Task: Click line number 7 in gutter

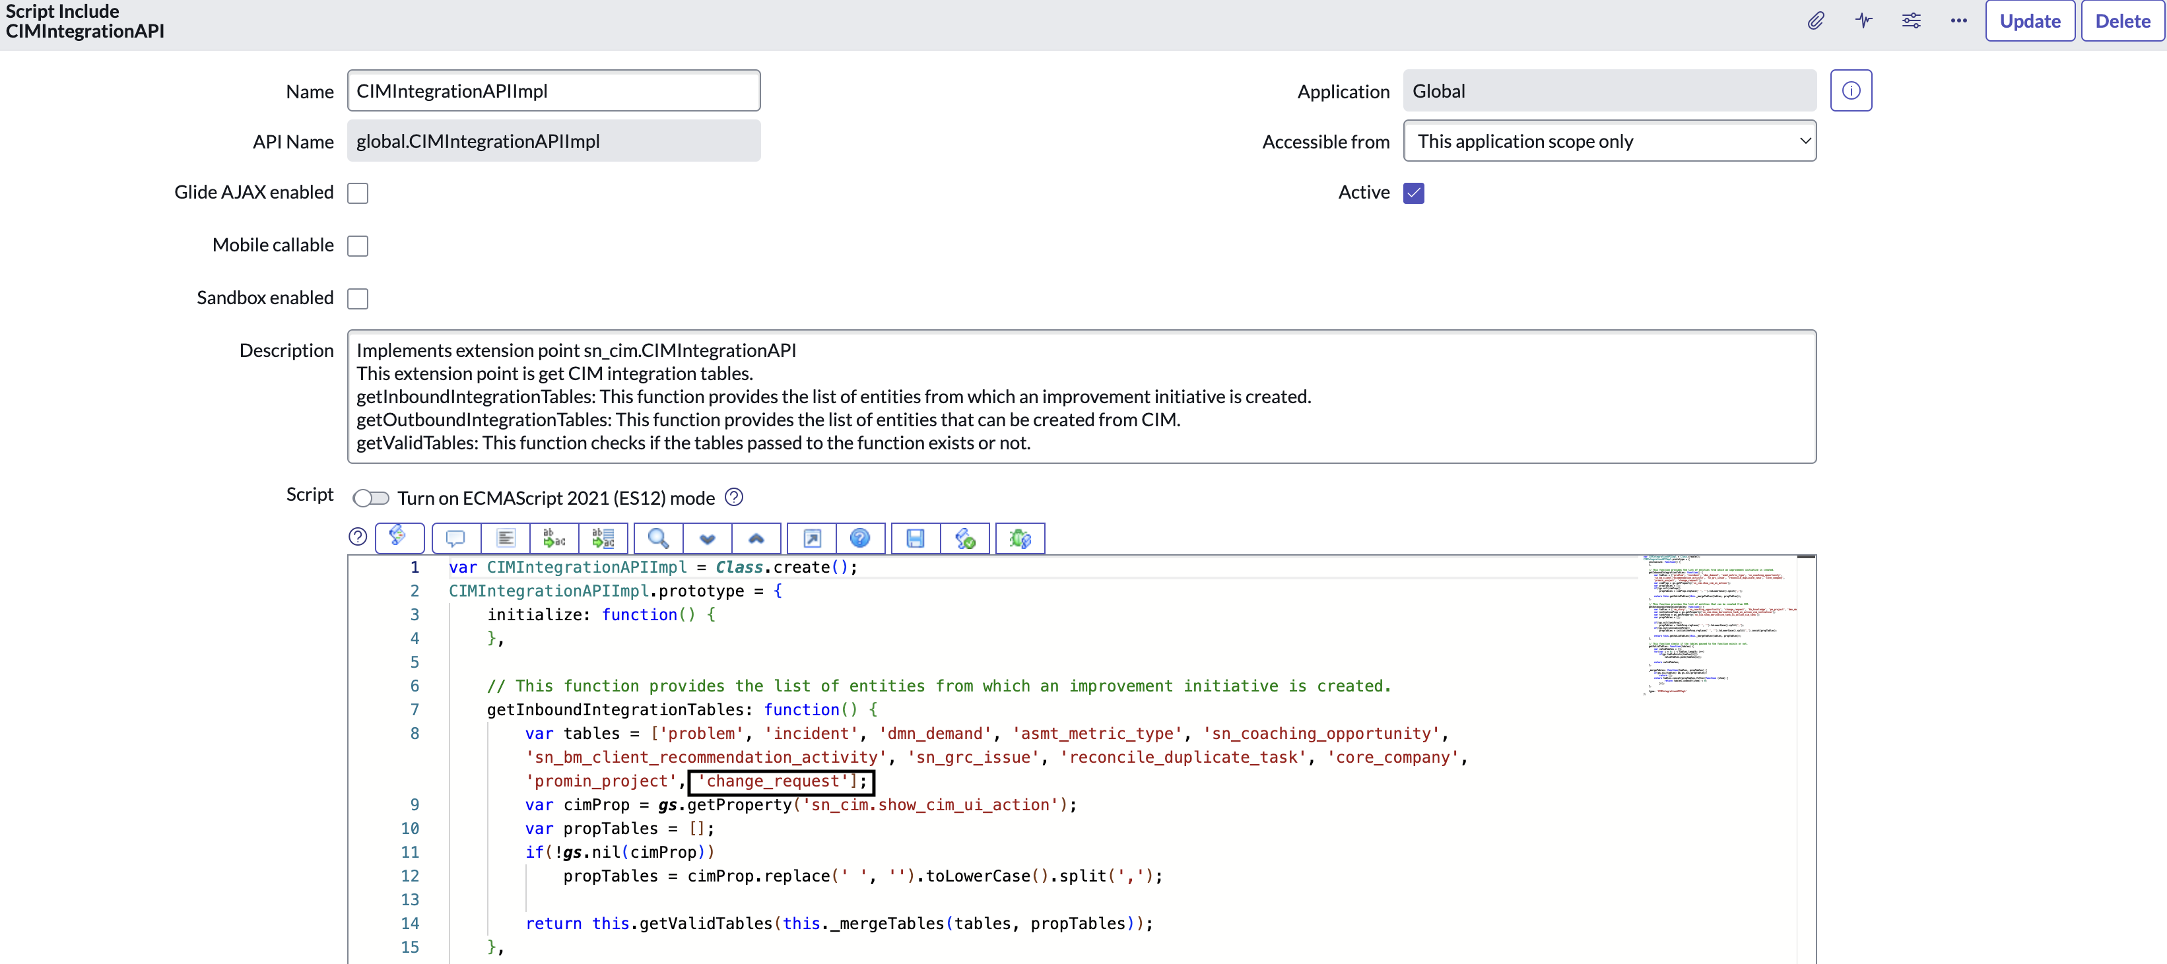Action: (414, 710)
